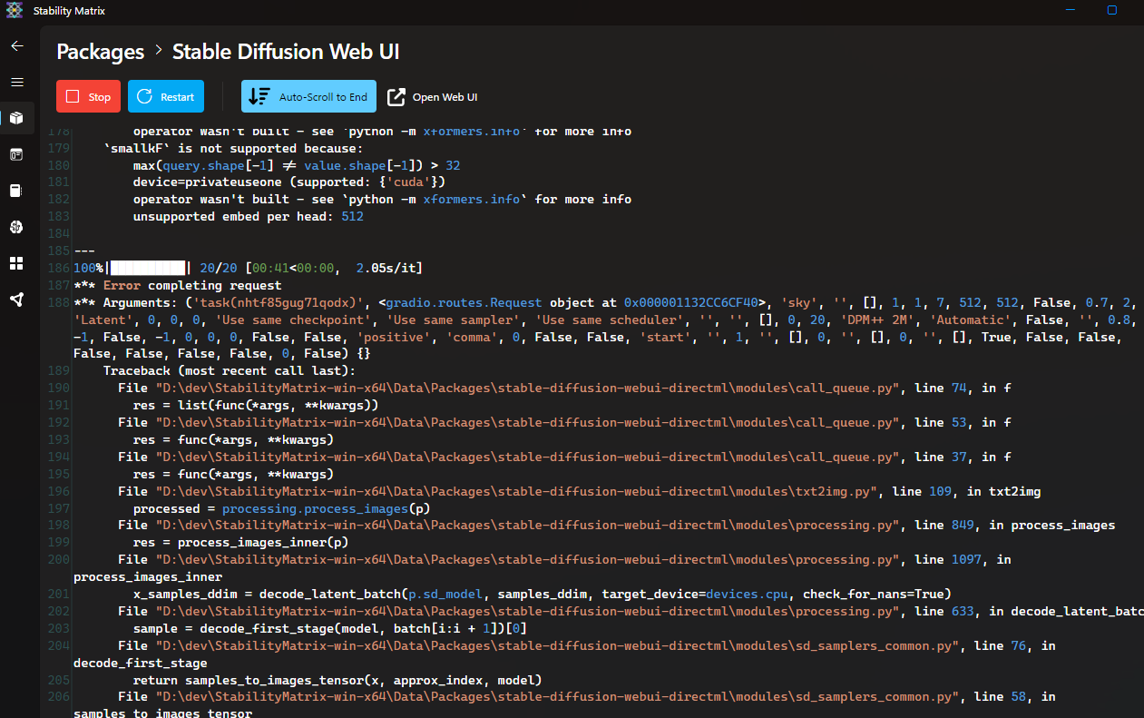Click the Stable Diffusion Web UI breadcrumb title
1144x718 pixels.
286,52
